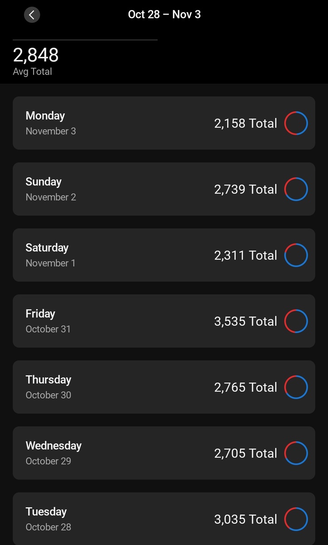Tap the 3,535 Total value
Viewport: 328px width, 545px height.
(245, 321)
